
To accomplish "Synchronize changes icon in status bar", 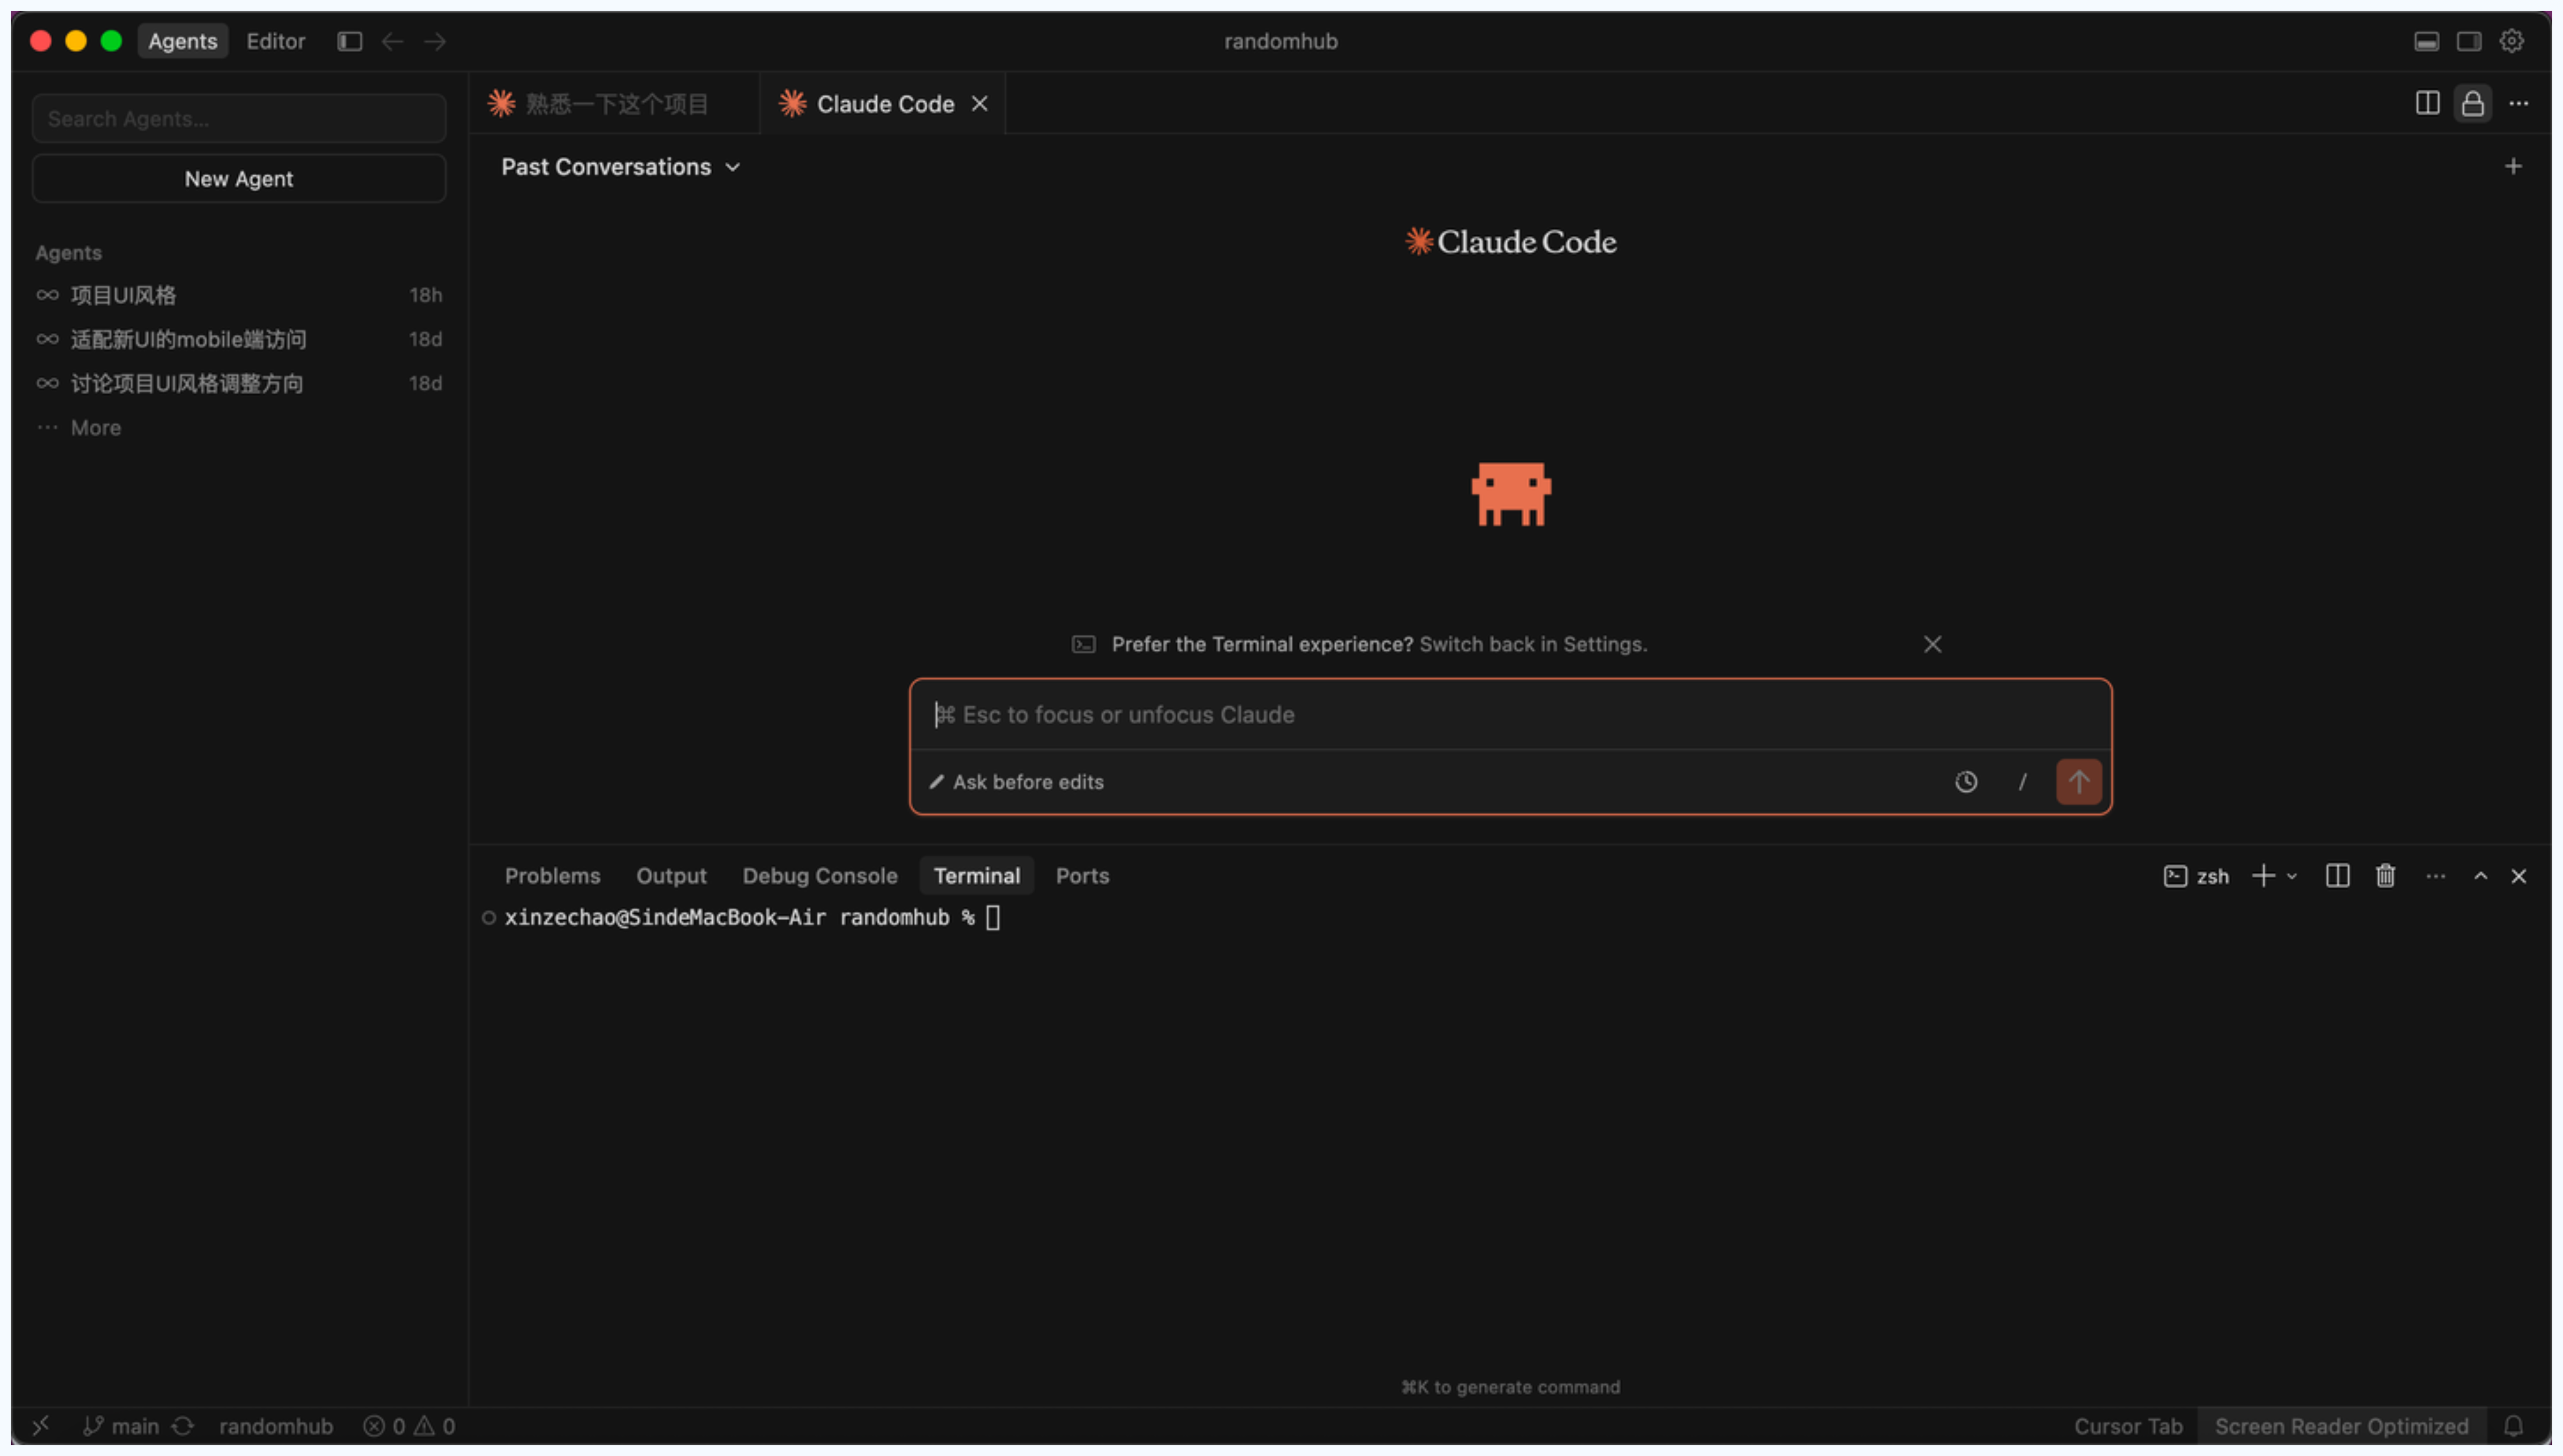I will click(183, 1426).
